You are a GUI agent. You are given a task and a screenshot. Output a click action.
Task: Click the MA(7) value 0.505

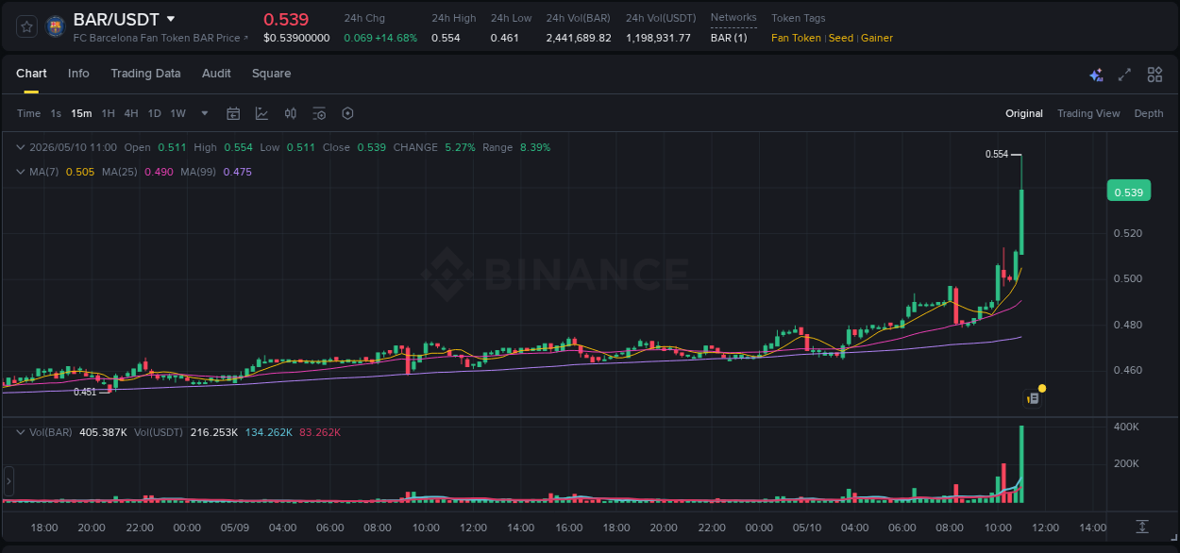[80, 172]
